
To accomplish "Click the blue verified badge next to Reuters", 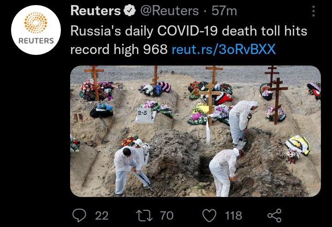I will coord(130,11).
